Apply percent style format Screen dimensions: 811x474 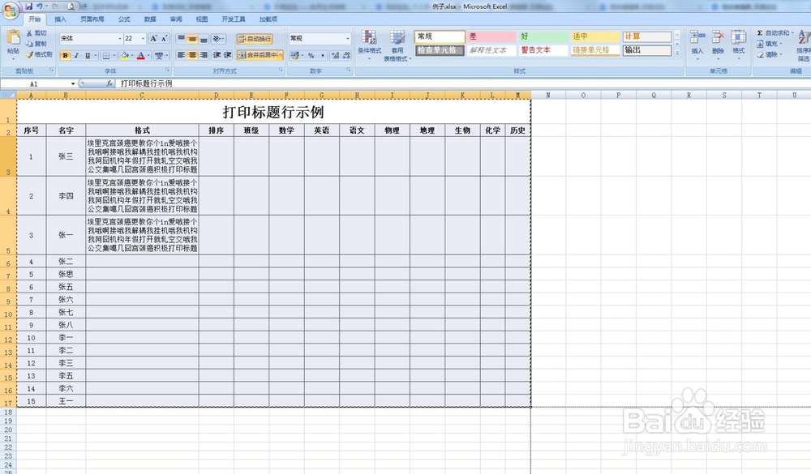point(311,55)
